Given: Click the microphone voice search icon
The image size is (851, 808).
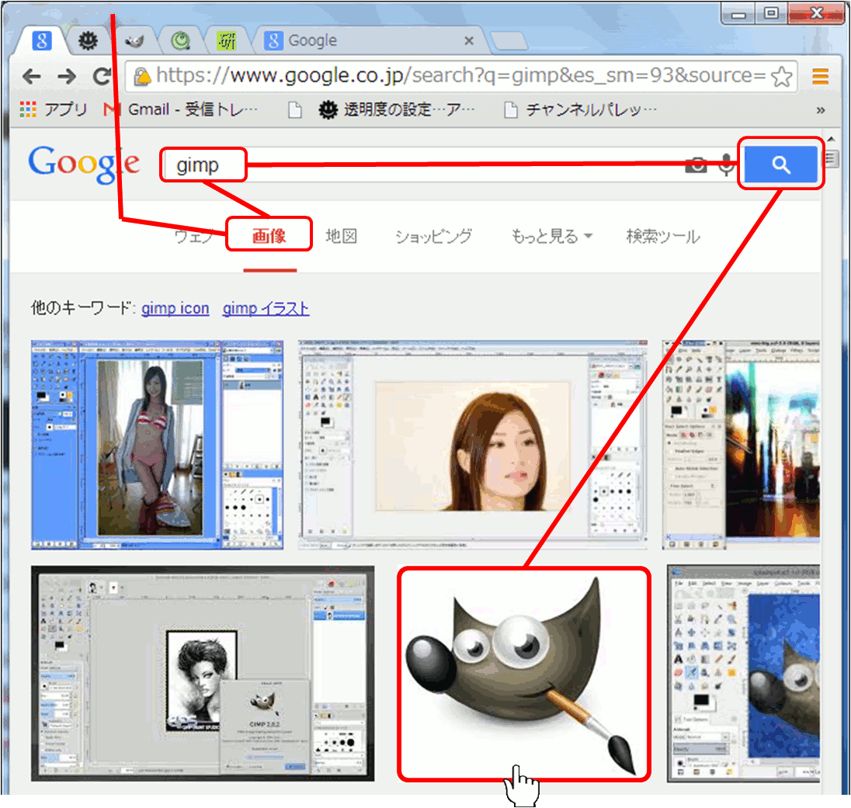Looking at the screenshot, I should coord(727,165).
